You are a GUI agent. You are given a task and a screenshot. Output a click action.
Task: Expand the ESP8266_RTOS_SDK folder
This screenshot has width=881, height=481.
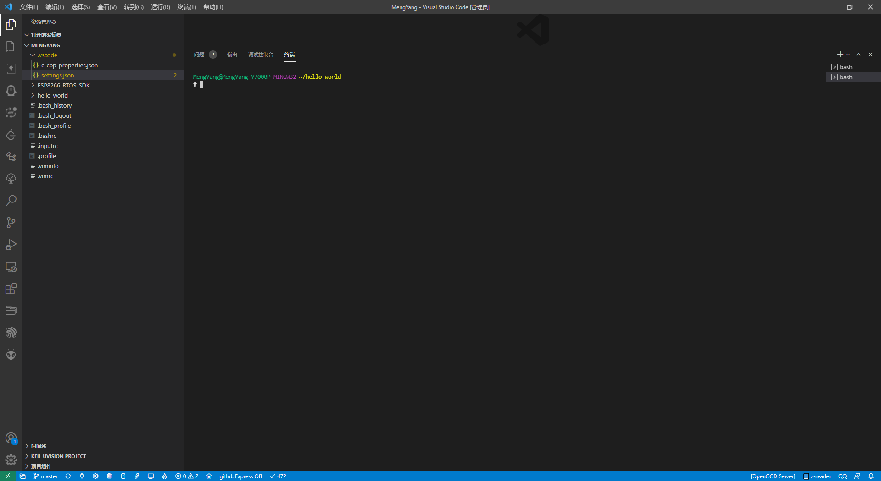point(103,85)
